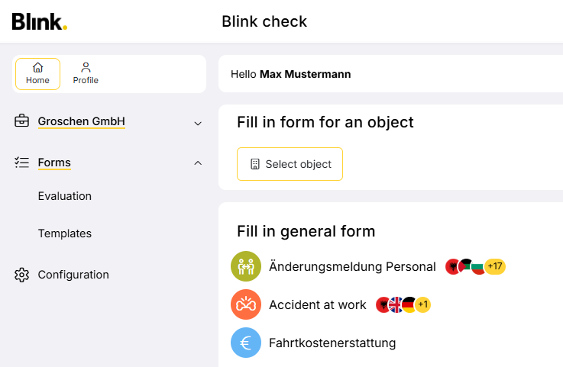Click the Configuration gear icon
The image size is (563, 367).
click(22, 275)
